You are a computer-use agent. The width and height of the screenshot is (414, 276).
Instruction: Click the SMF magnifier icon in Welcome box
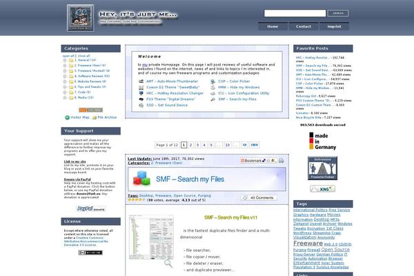pos(213,99)
